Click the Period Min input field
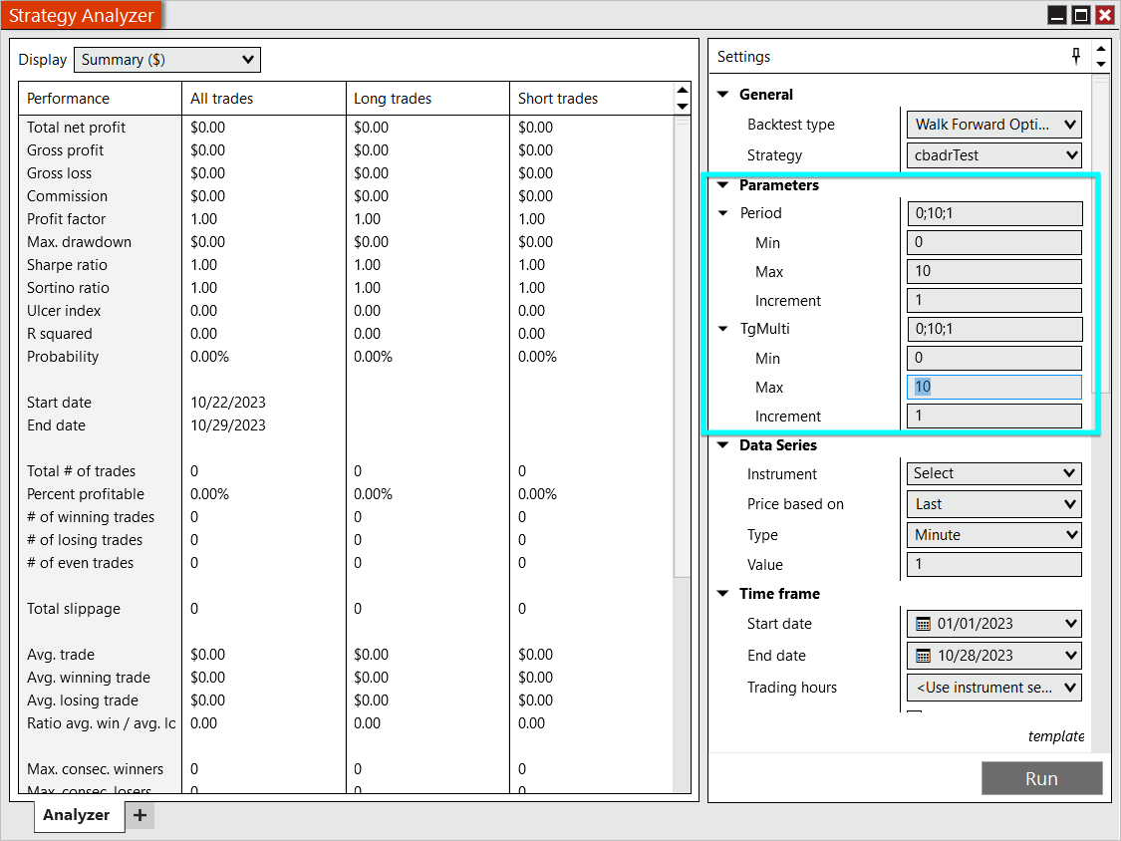Screen dimensions: 1121x841 click(x=993, y=243)
